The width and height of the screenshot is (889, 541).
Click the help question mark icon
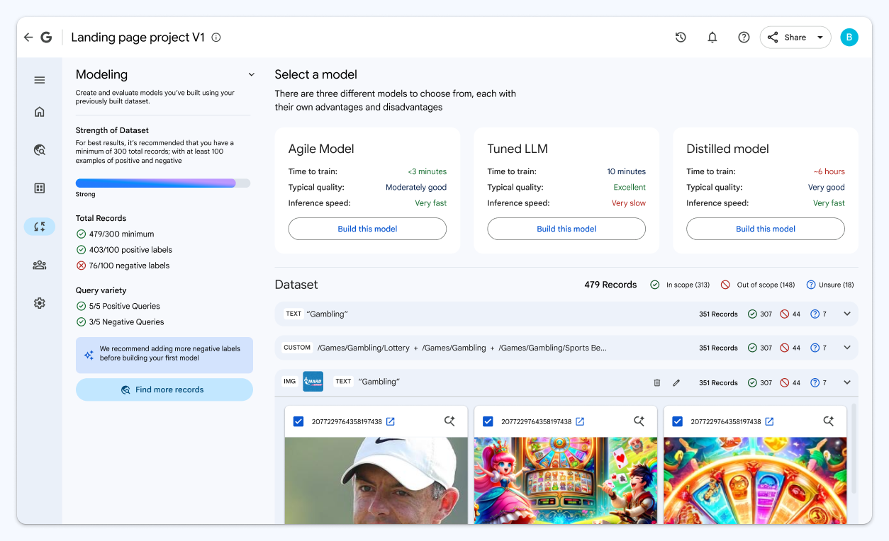coord(743,37)
